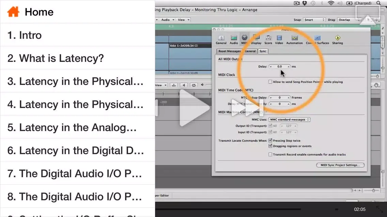Viewport: 387px width, 217px height.
Task: Click the All MIDI Output Delay value field
Action: coord(279,67)
